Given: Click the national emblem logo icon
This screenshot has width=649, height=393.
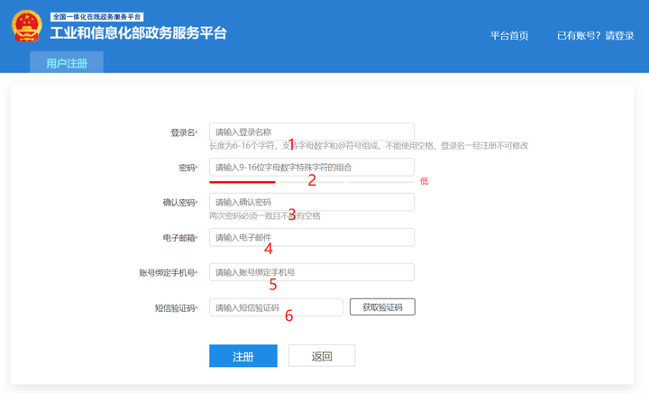Looking at the screenshot, I should coord(27,26).
